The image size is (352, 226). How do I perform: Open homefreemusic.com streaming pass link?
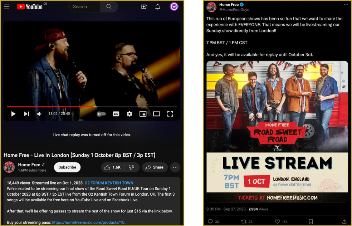[89, 222]
